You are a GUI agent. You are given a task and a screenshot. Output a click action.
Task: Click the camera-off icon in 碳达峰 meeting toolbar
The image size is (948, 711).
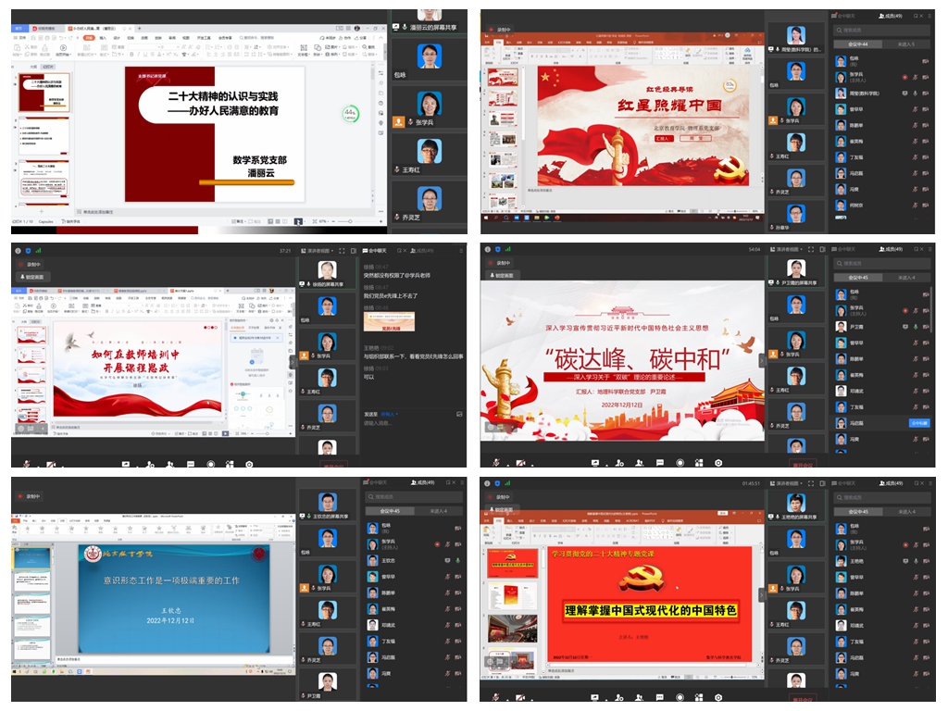[x=519, y=463]
